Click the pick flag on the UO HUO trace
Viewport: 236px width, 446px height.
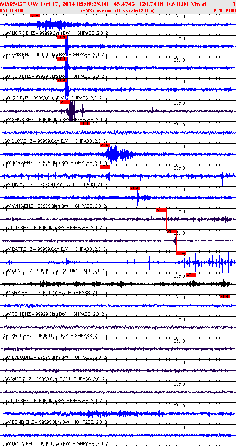62,58
